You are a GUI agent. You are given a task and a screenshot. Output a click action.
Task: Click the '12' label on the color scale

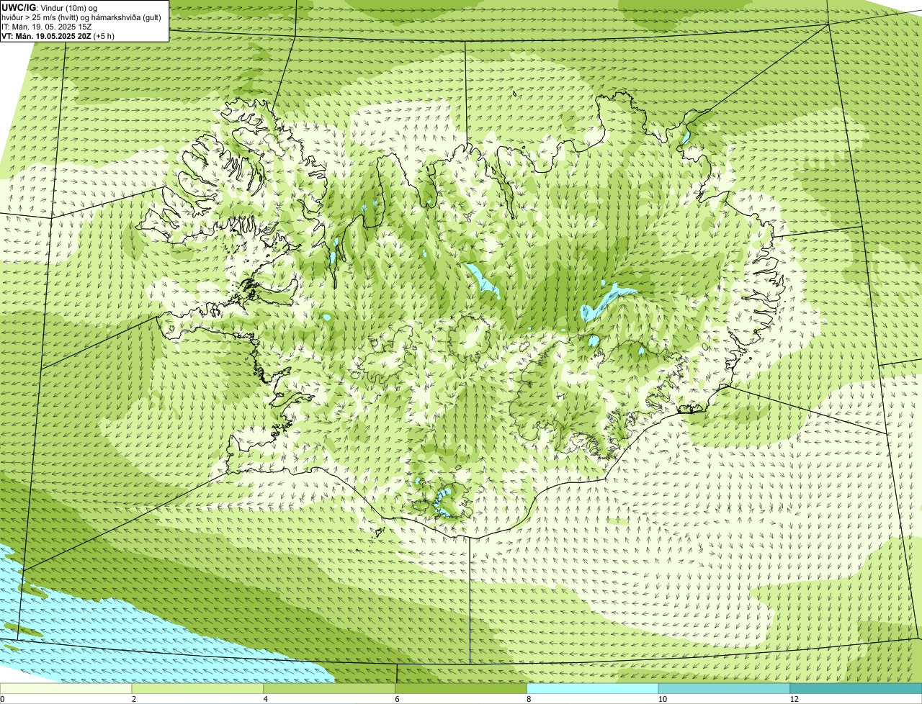[793, 699]
